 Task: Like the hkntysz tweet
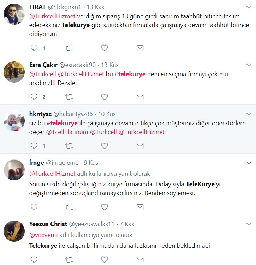pos(105,146)
